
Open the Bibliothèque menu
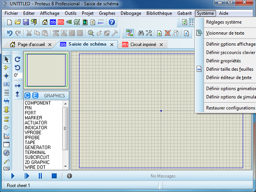(159, 13)
